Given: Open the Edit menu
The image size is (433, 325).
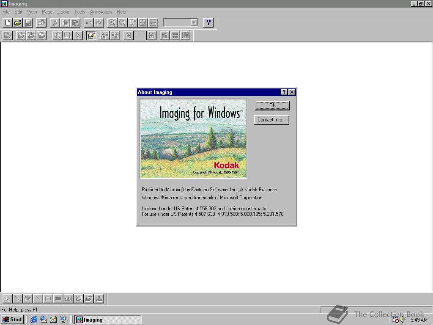Looking at the screenshot, I should [18, 12].
